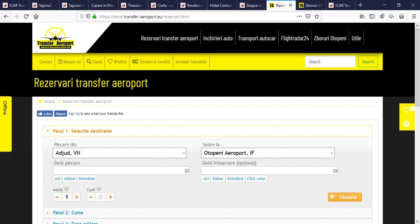Reload the page with refresh icon
Screen dimensions: 420x224
pos(26,16)
